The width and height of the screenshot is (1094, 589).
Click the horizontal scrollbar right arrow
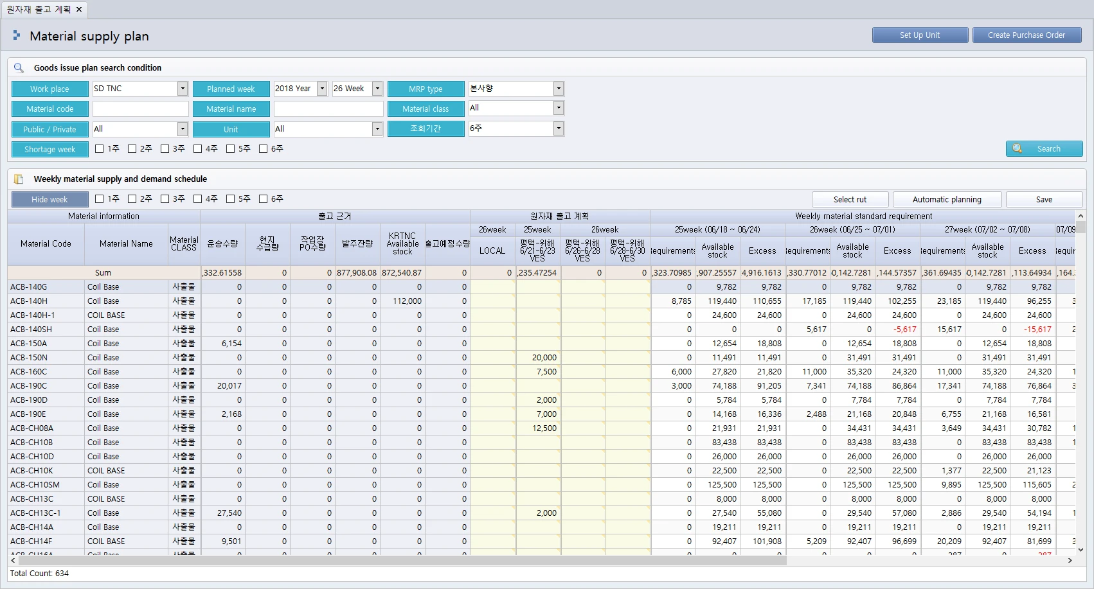click(1070, 561)
